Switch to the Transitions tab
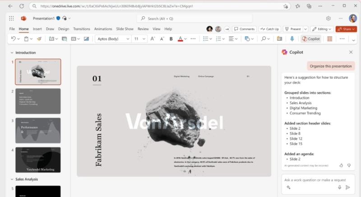This screenshot has height=197, width=361. [82, 29]
